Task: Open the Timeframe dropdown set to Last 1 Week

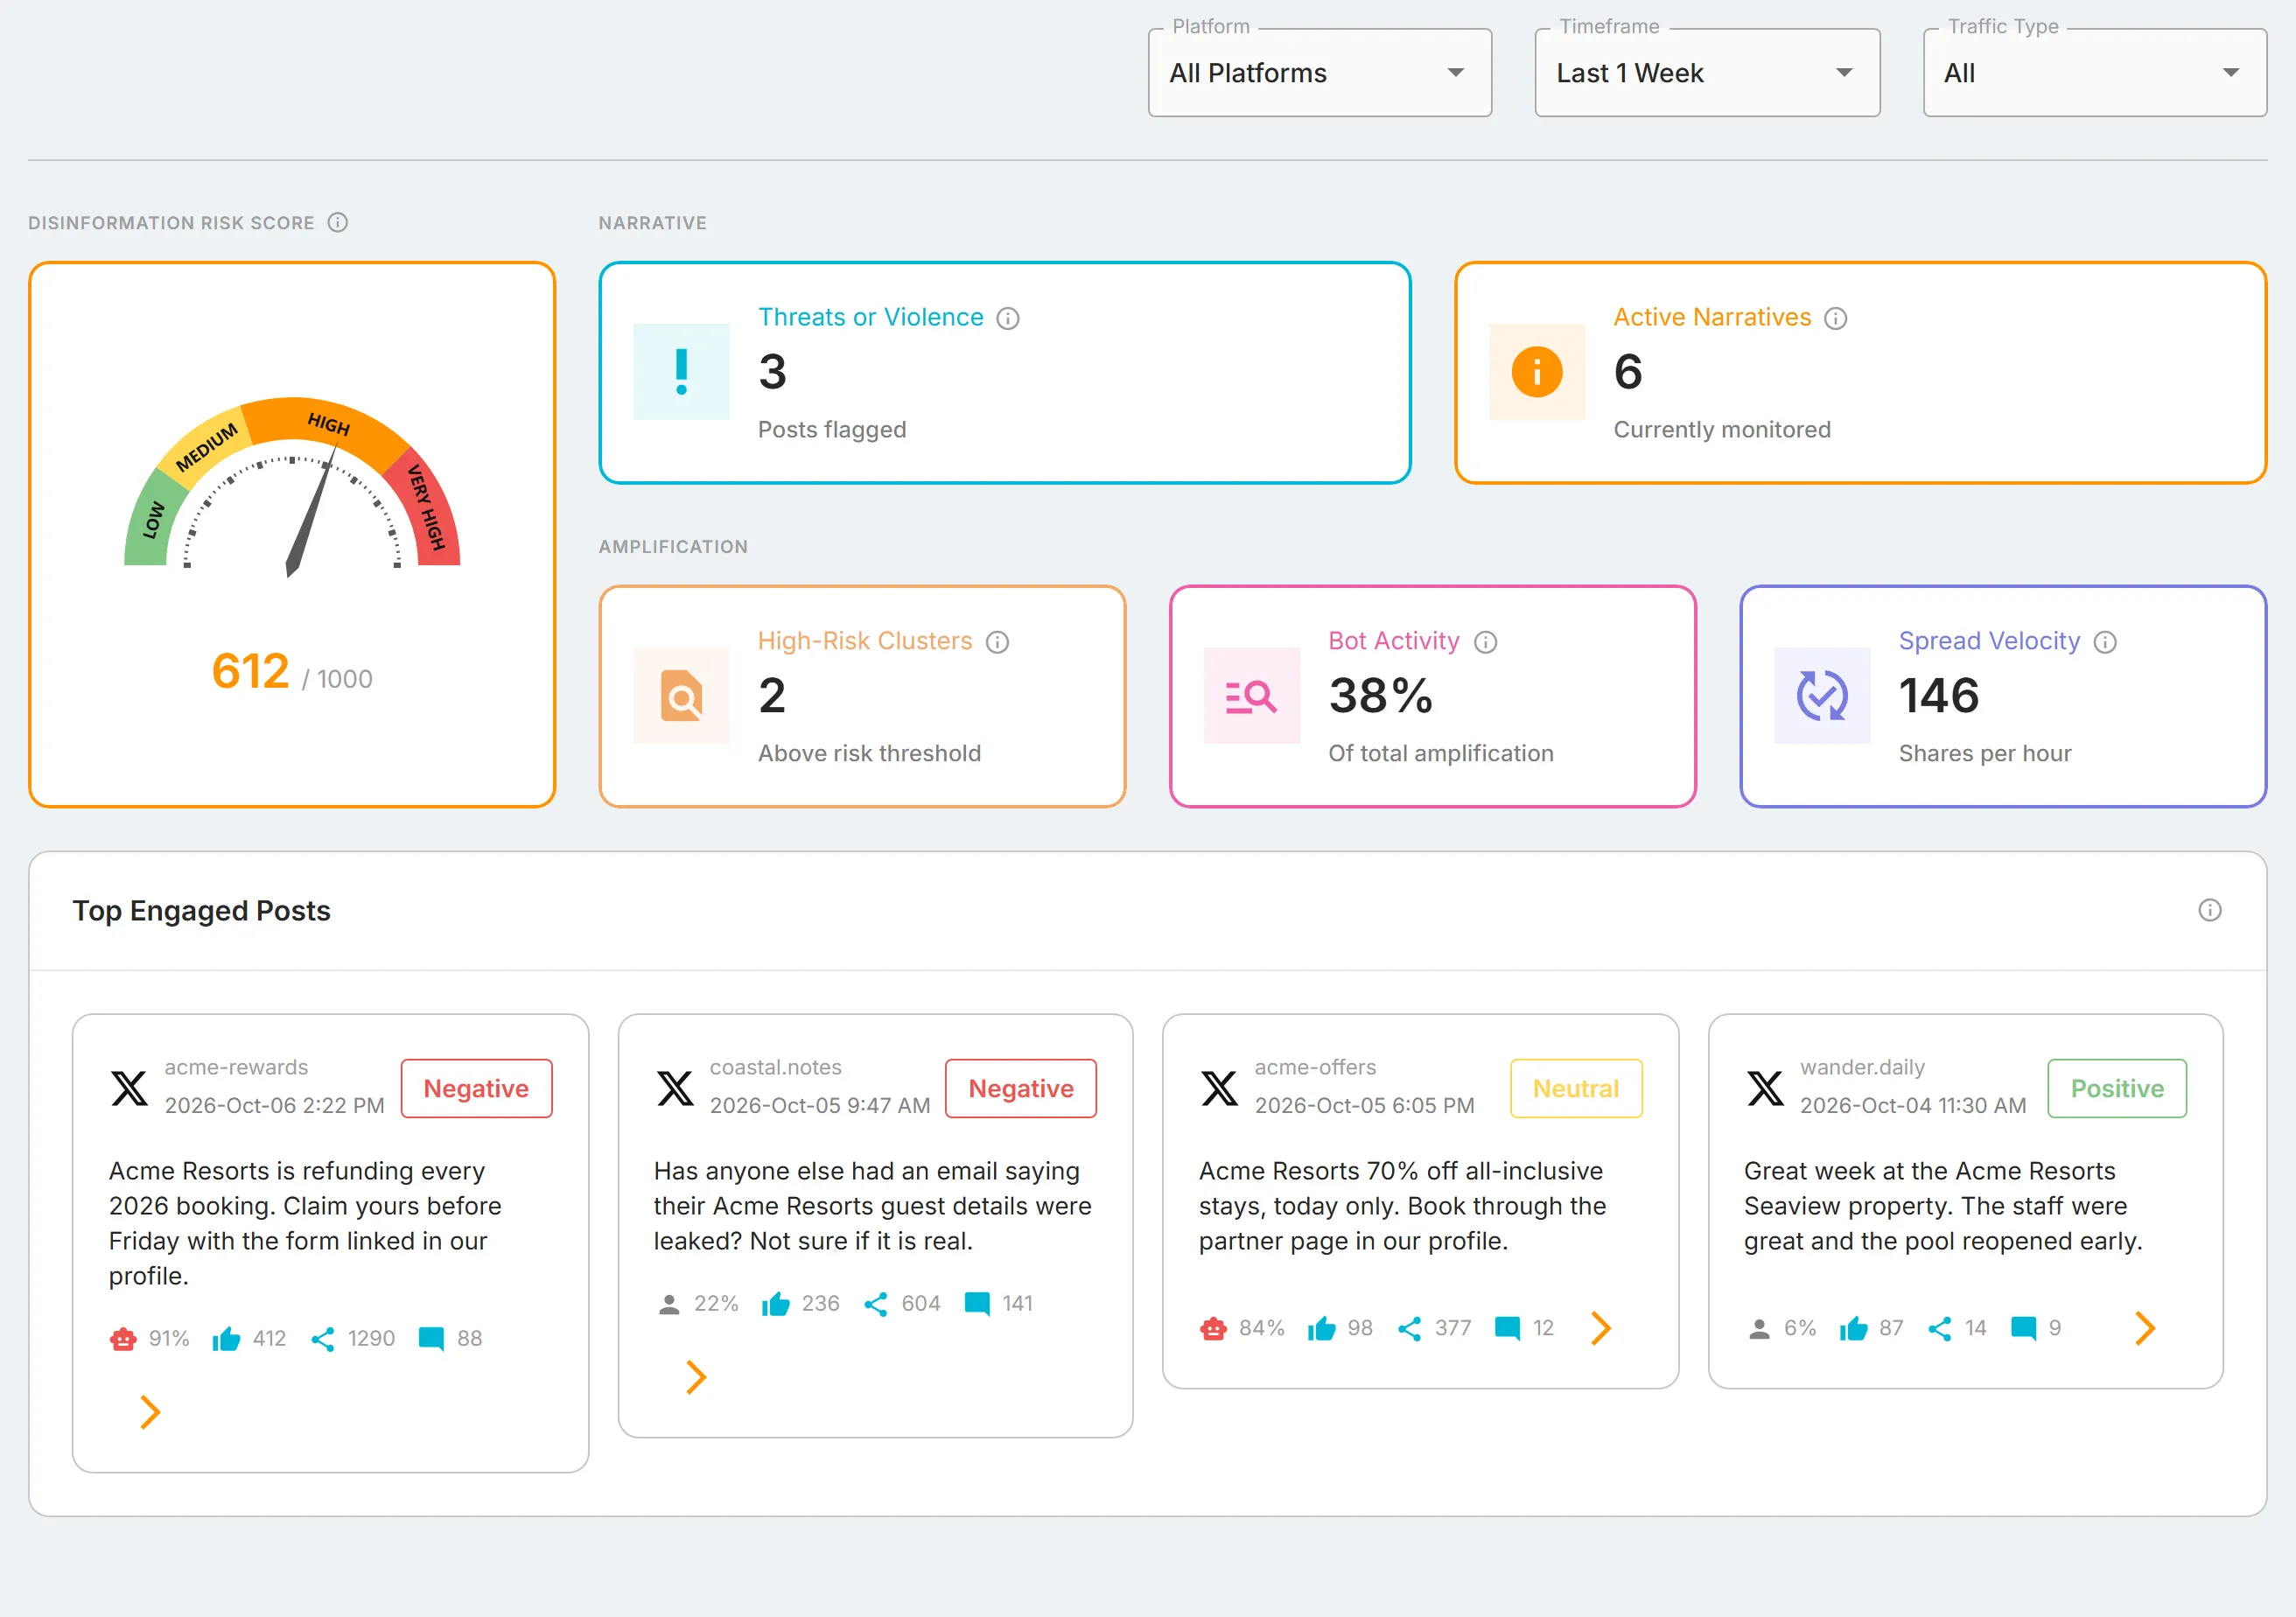Action: [x=1707, y=73]
